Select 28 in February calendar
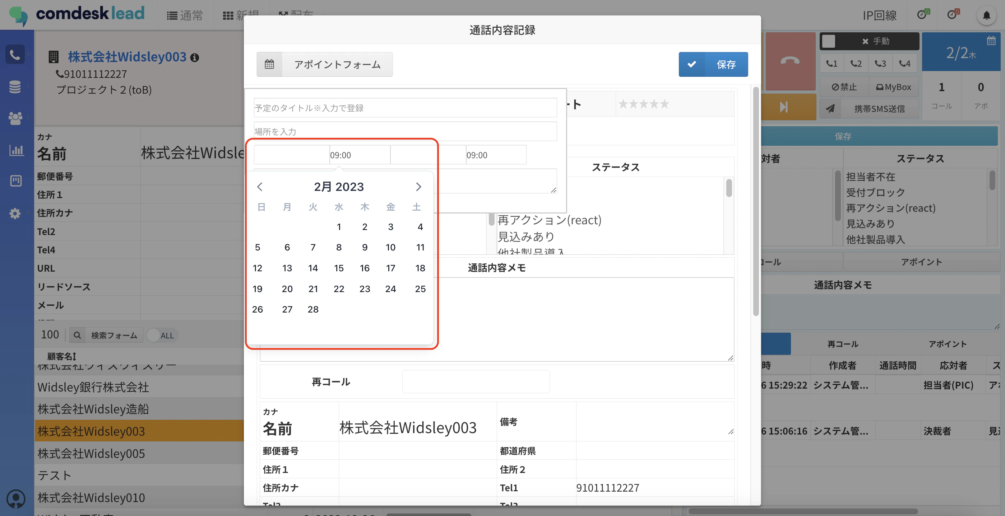This screenshot has width=1005, height=516. pos(313,309)
